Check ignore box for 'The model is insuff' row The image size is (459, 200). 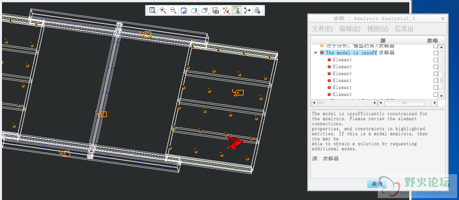(x=436, y=53)
